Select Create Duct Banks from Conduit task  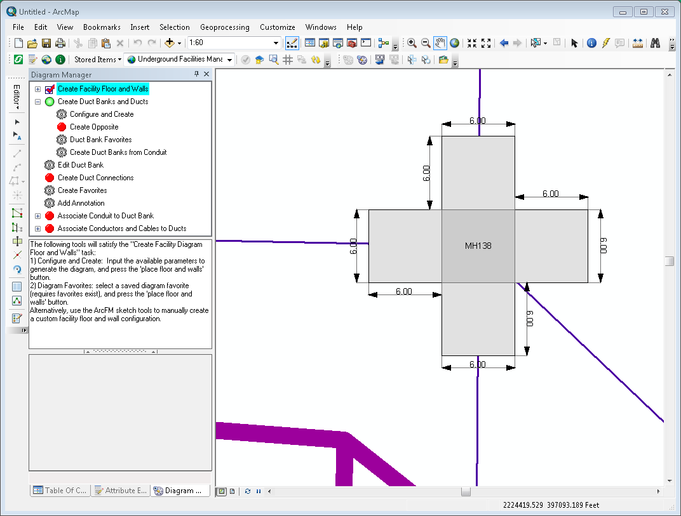tap(118, 152)
